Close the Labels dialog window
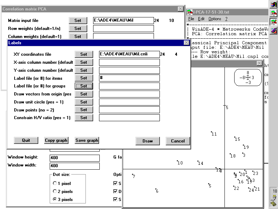Viewport: 278px width, 209px height. [187, 43]
